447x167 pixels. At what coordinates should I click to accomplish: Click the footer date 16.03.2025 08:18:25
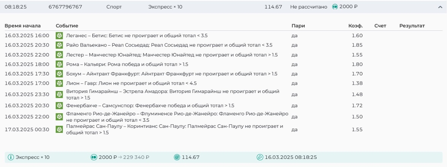(x=291, y=157)
